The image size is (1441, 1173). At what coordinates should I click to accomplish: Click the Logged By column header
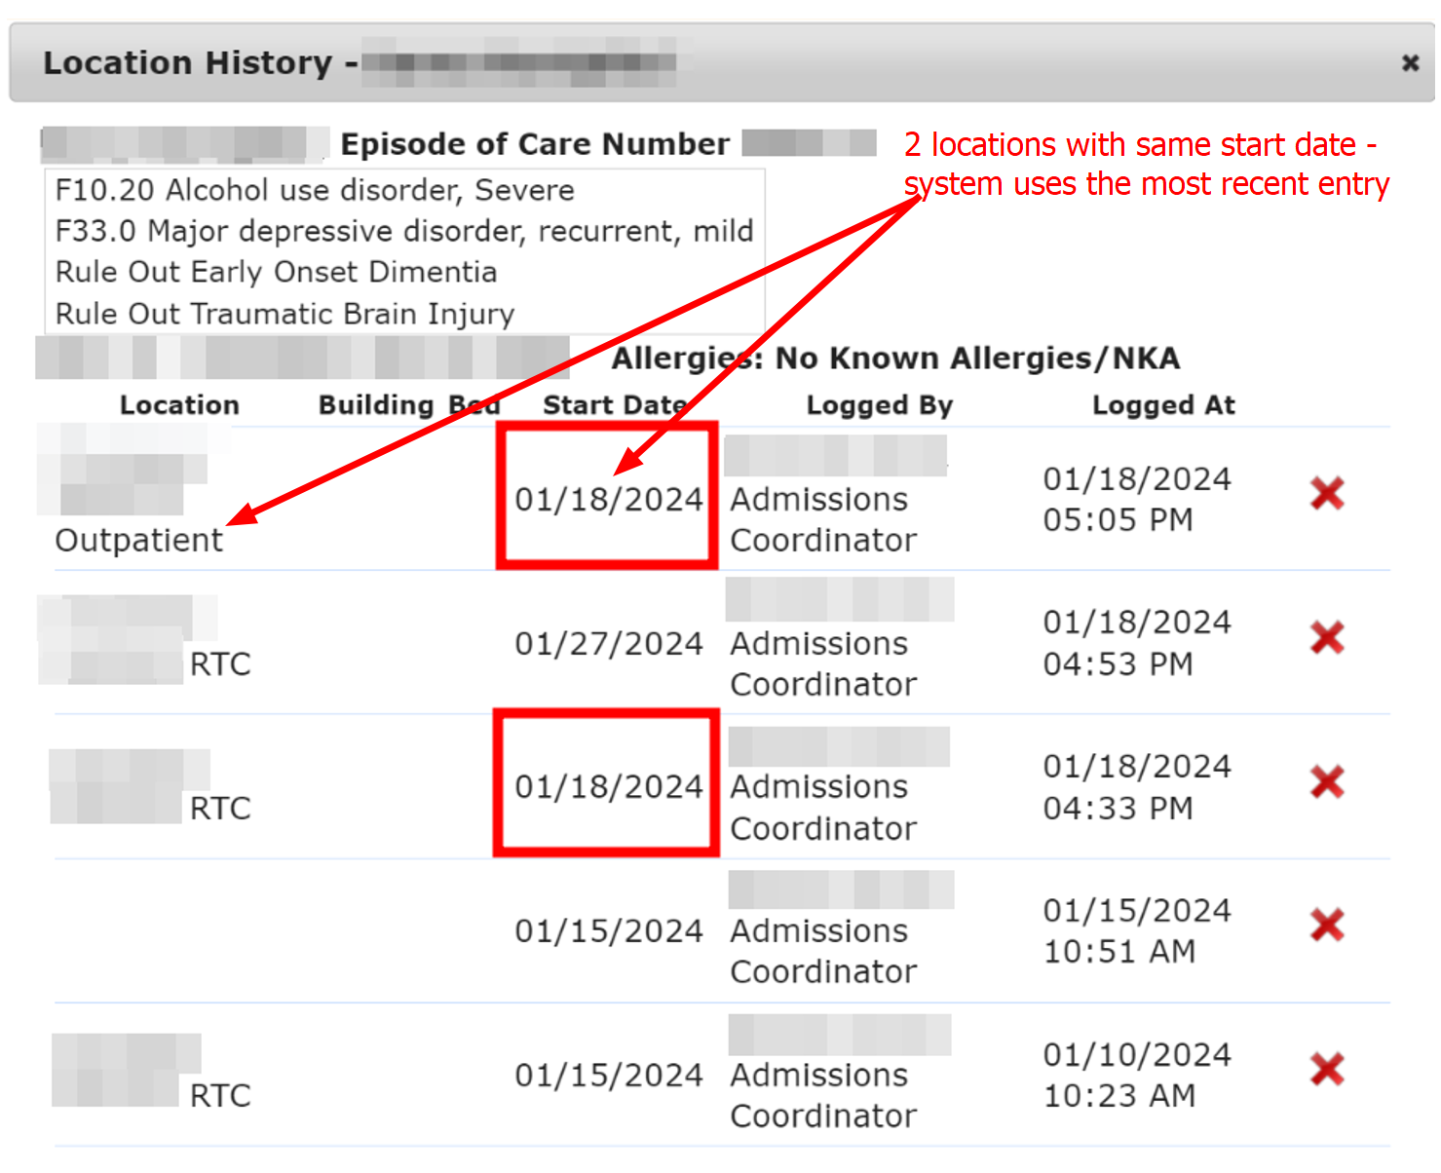click(879, 405)
